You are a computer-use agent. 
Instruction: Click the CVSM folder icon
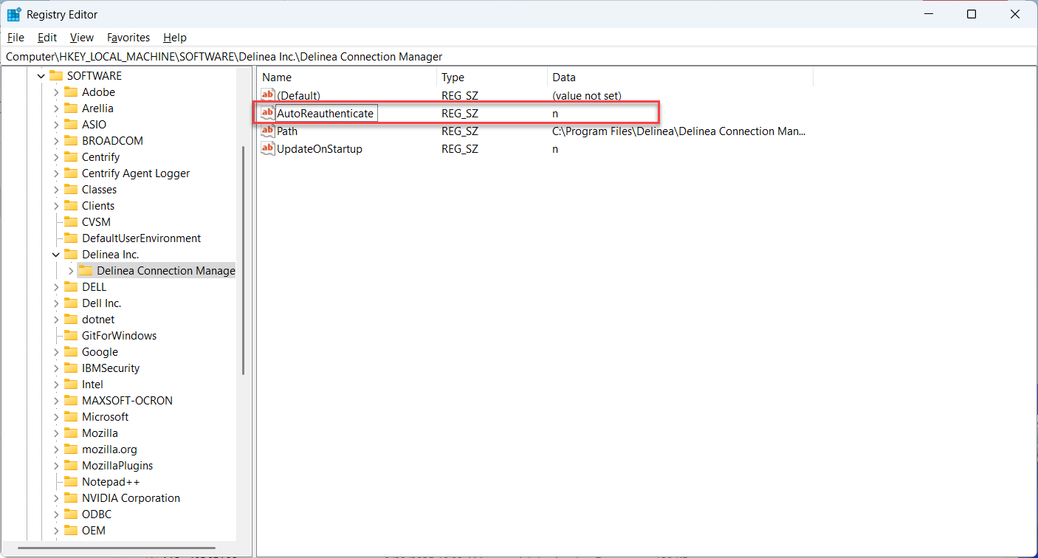click(x=71, y=222)
